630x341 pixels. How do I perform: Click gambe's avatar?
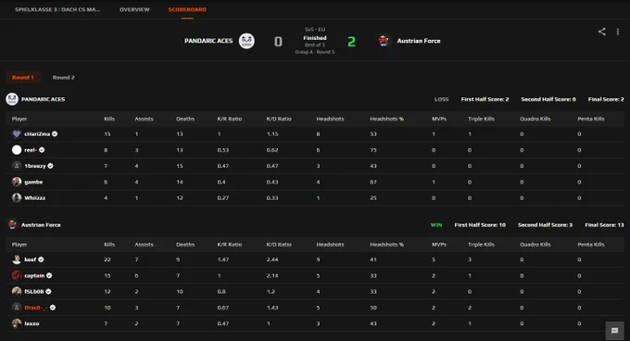(x=17, y=182)
